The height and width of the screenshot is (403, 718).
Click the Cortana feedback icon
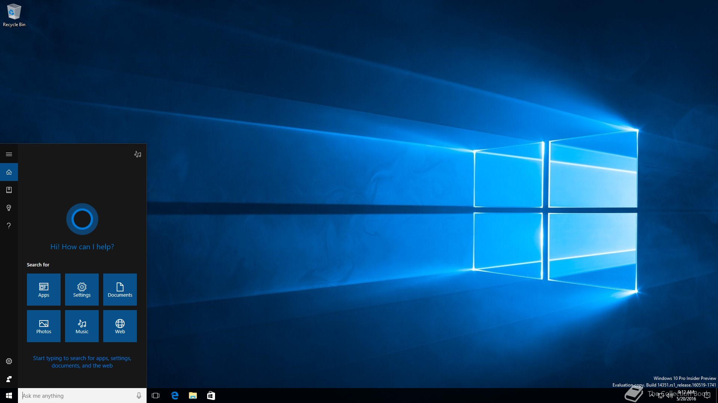(x=9, y=379)
